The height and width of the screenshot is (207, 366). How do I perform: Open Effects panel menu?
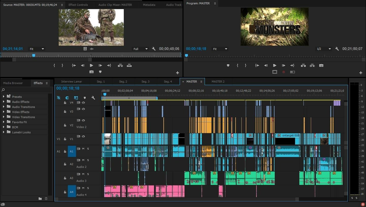point(47,83)
